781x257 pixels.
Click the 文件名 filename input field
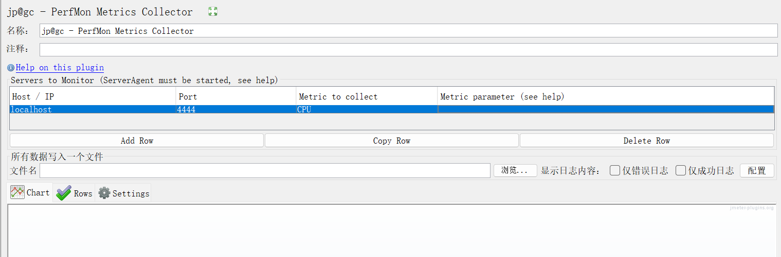265,171
